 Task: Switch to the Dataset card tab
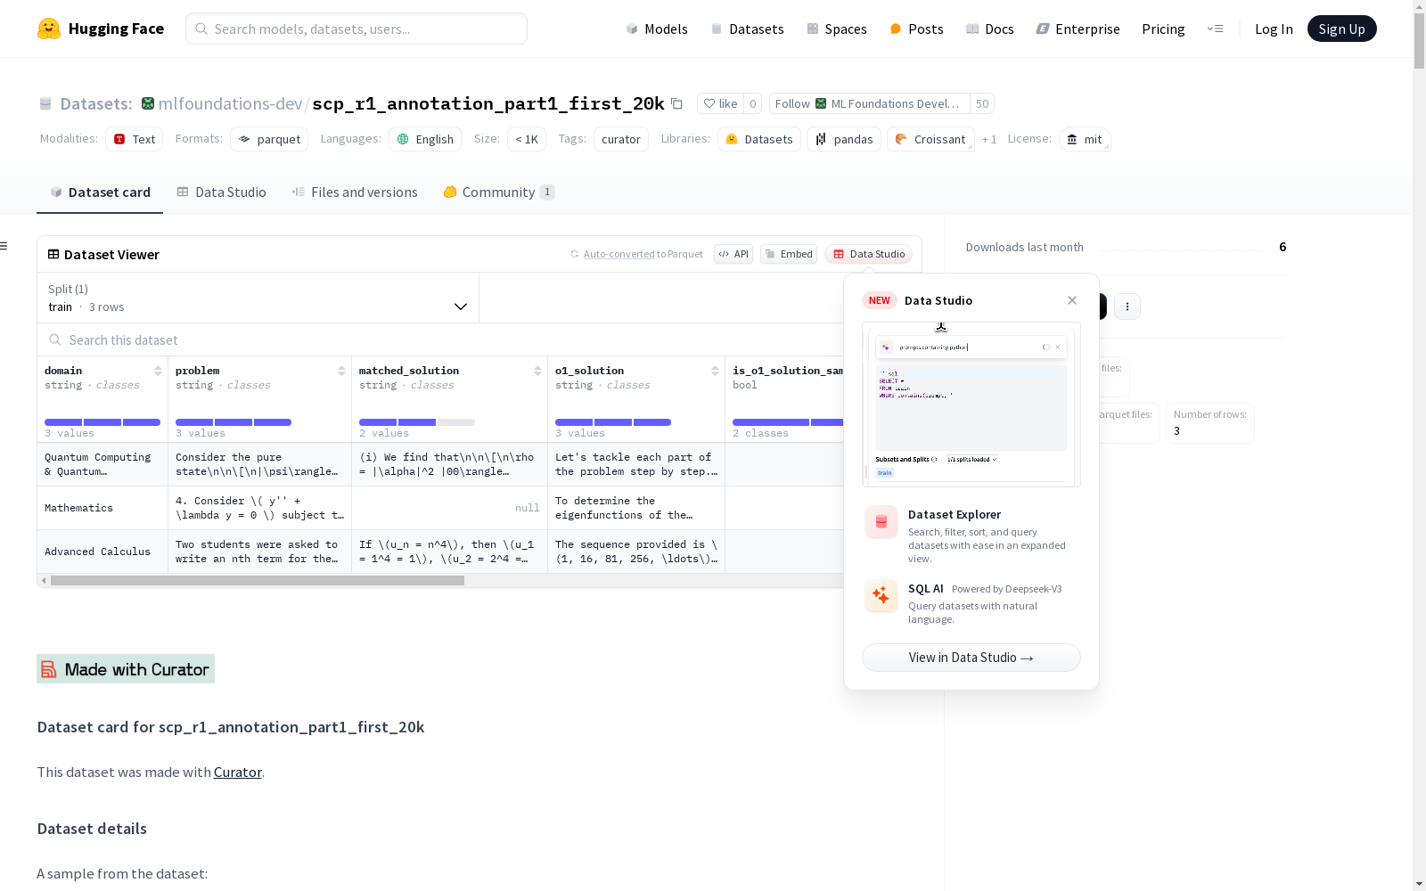click(100, 192)
